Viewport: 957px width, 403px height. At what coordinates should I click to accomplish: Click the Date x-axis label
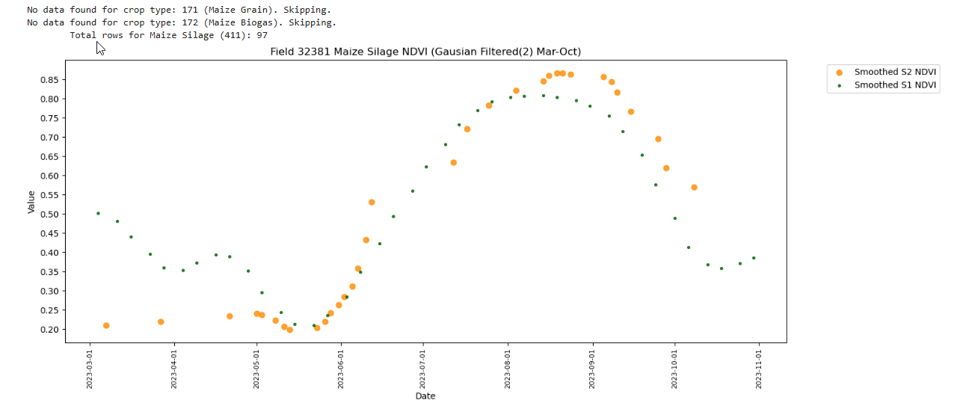pos(425,396)
